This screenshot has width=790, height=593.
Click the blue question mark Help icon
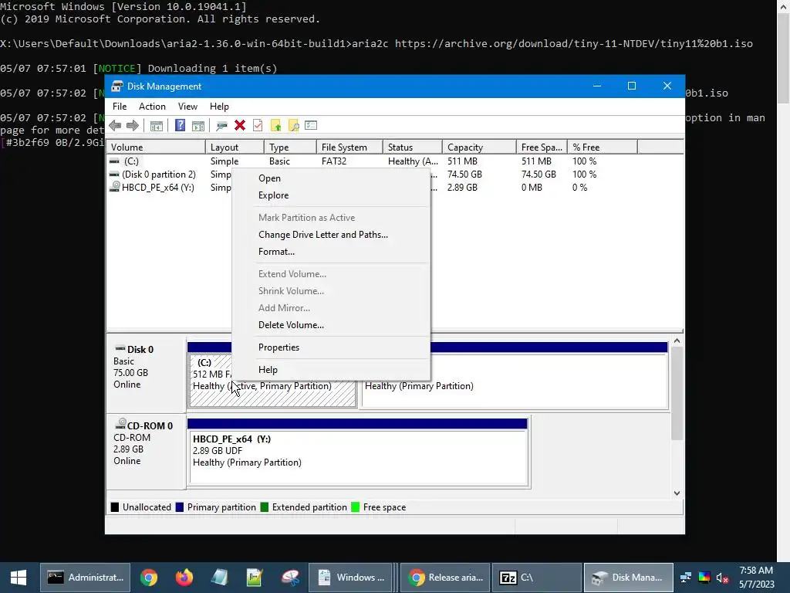pyautogui.click(x=180, y=126)
